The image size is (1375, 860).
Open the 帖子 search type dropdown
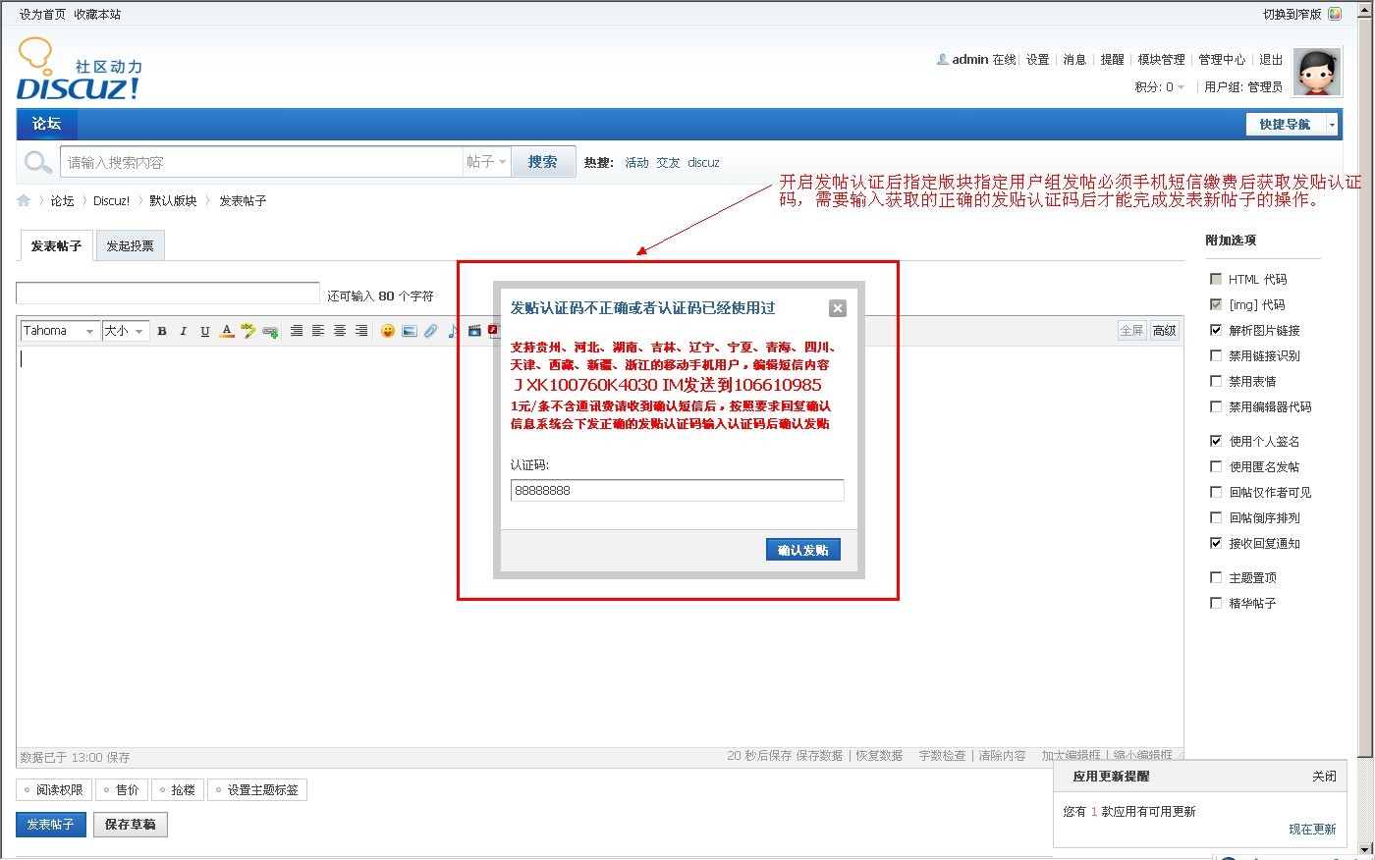486,162
